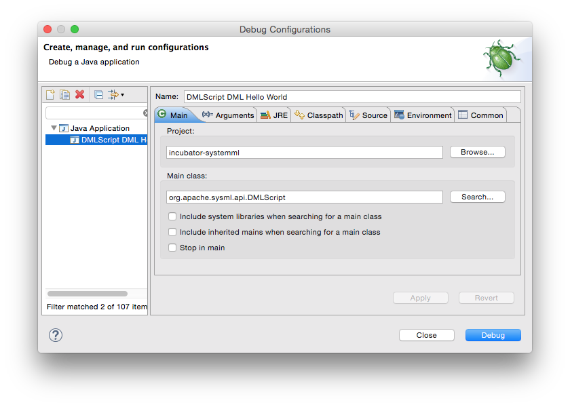Check the Stop in main option
This screenshot has width=570, height=407.
point(172,248)
